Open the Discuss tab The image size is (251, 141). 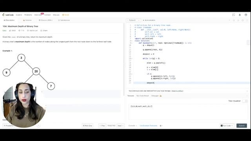[x=45, y=20]
